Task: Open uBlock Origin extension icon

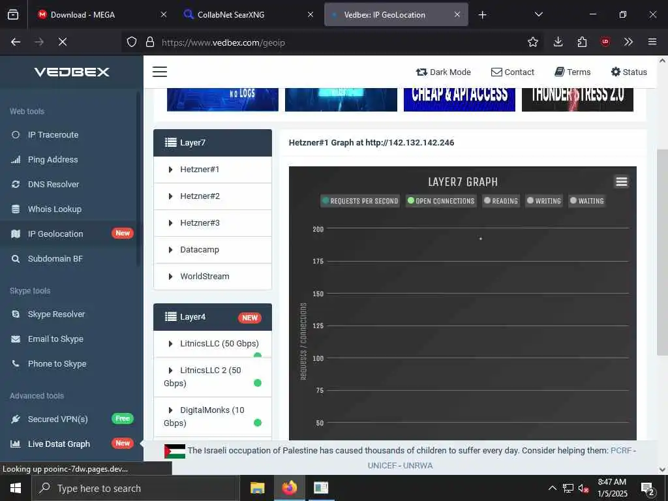Action: pyautogui.click(x=605, y=42)
